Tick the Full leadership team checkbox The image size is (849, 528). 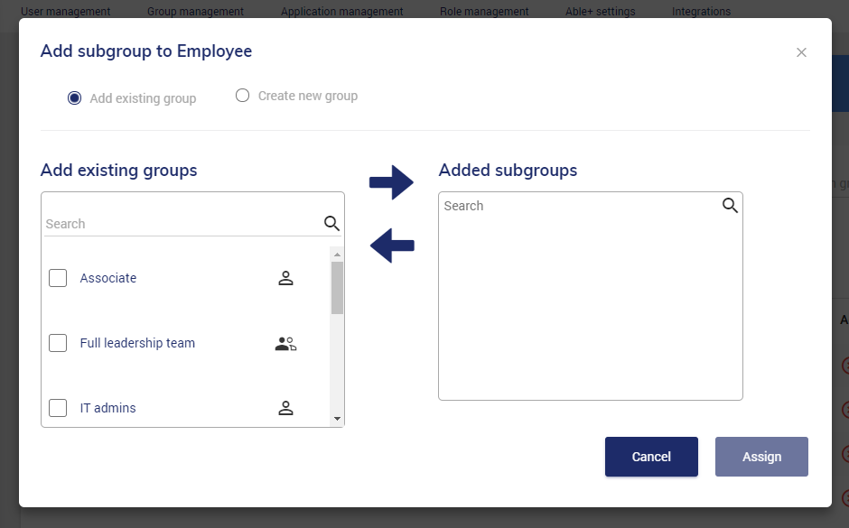58,343
